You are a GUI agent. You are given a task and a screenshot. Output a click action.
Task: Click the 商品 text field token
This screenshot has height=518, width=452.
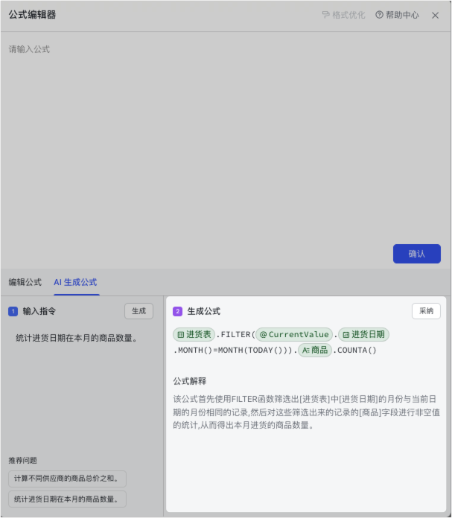point(314,350)
